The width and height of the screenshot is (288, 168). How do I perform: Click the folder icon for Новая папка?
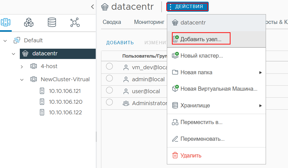point(175,72)
